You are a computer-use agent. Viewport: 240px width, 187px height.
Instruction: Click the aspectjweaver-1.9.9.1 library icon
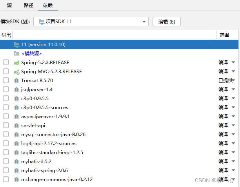click(16, 117)
